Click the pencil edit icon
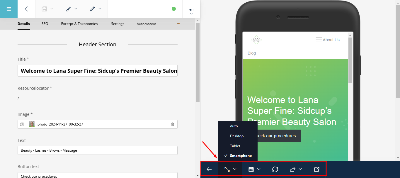Image resolution: width=400 pixels, height=178 pixels. (x=93, y=9)
